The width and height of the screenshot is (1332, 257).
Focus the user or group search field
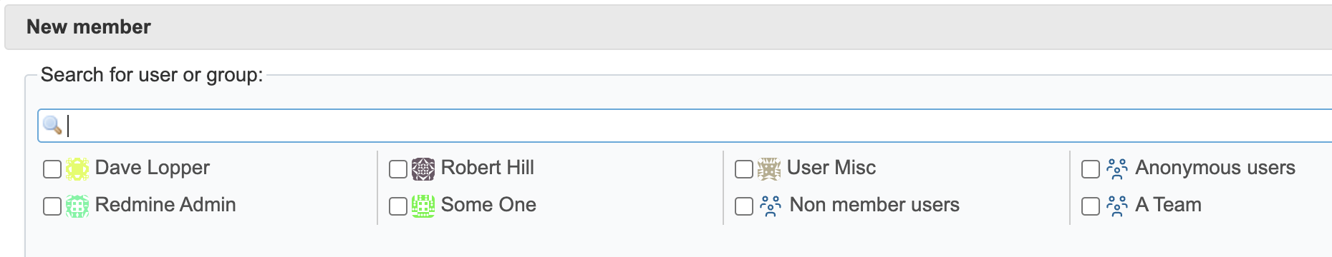point(685,126)
